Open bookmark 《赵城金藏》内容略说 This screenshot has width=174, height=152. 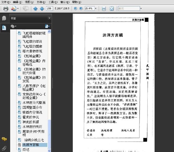pos(34,62)
